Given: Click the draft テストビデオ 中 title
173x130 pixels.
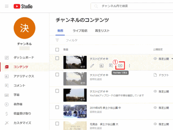Looking at the screenshot, I should [x=99, y=75].
